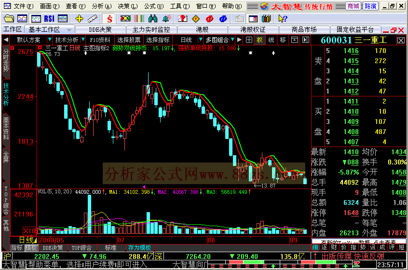Click the books library icon
This screenshot has width=408, height=270.
[x=266, y=19]
